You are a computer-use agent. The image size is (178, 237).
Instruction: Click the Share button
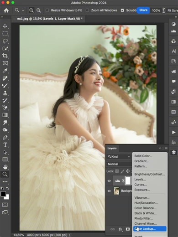point(143,10)
